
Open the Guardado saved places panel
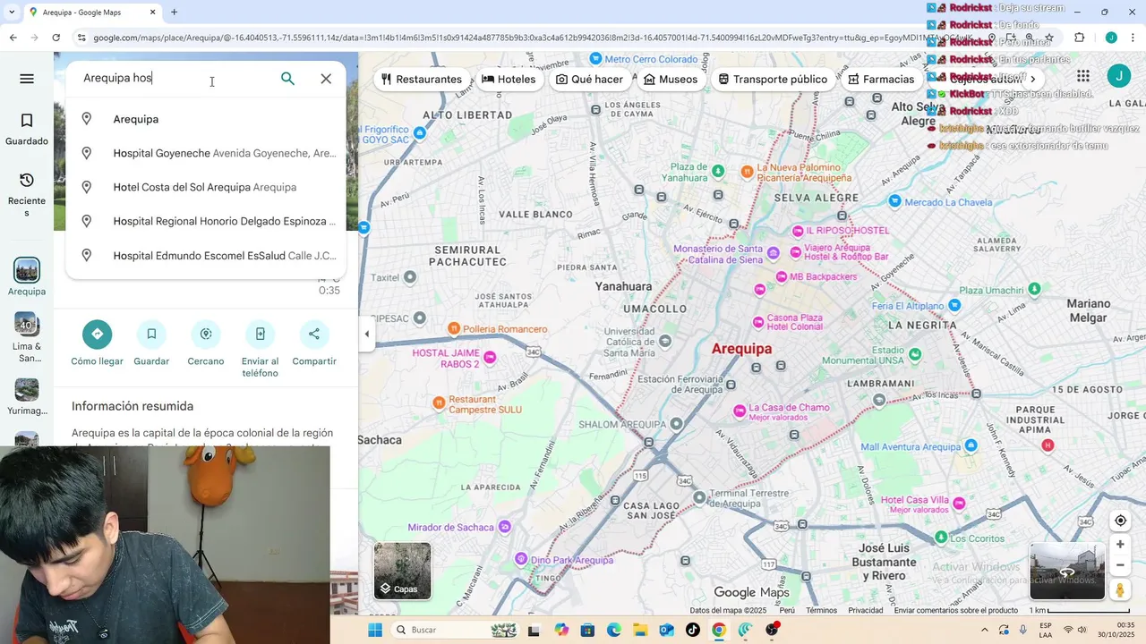[x=27, y=130]
